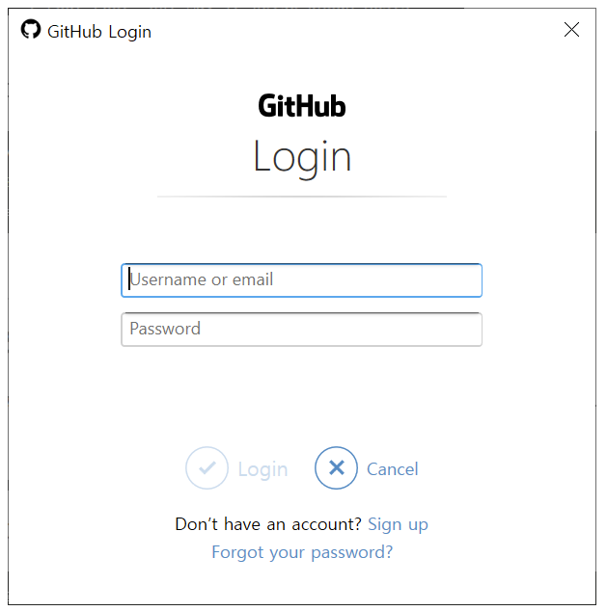
Task: Click the text caret in the username field
Action: [129, 279]
